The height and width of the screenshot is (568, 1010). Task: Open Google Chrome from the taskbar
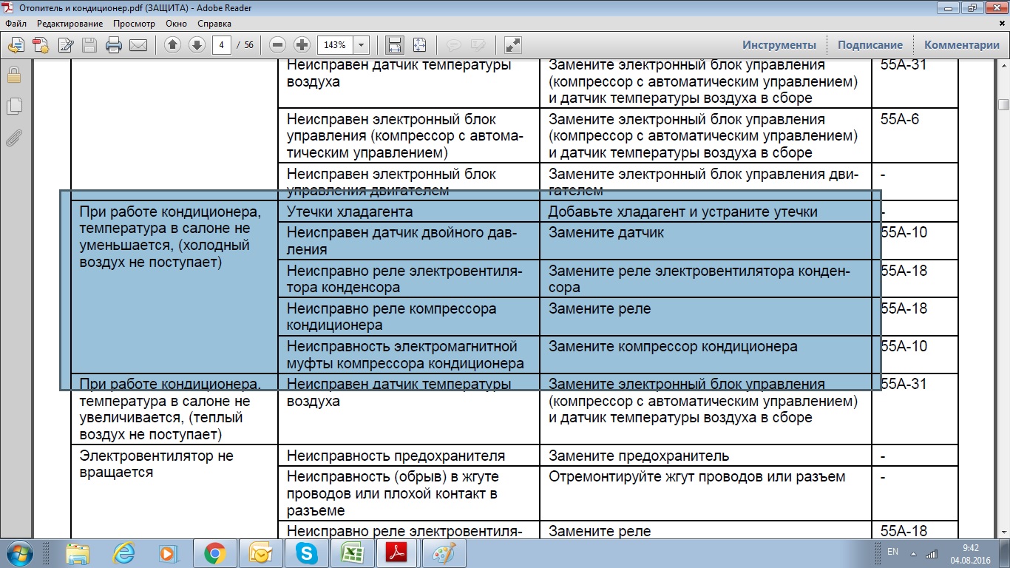(215, 553)
